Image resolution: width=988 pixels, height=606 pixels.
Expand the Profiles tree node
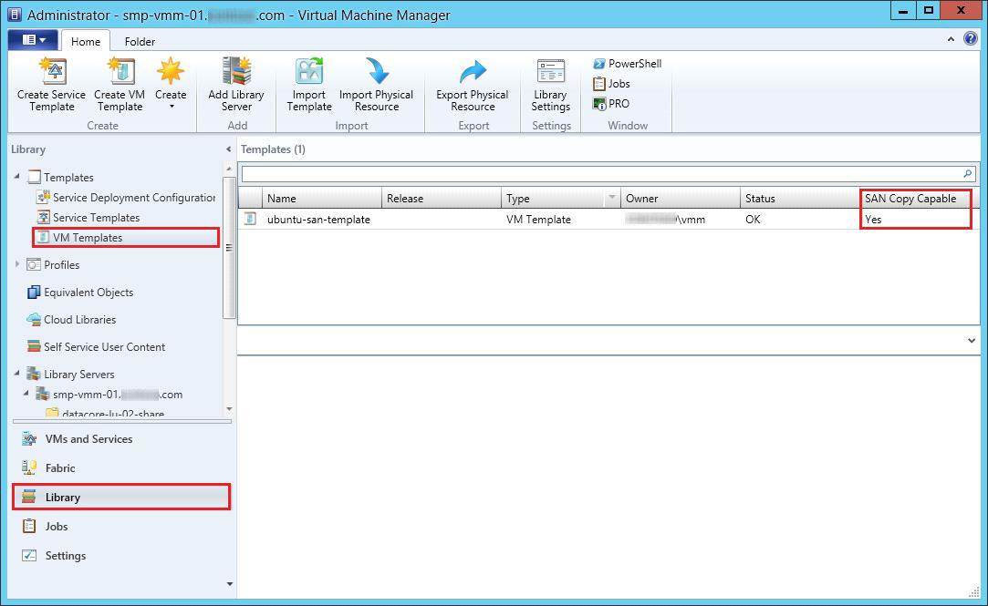coord(17,264)
